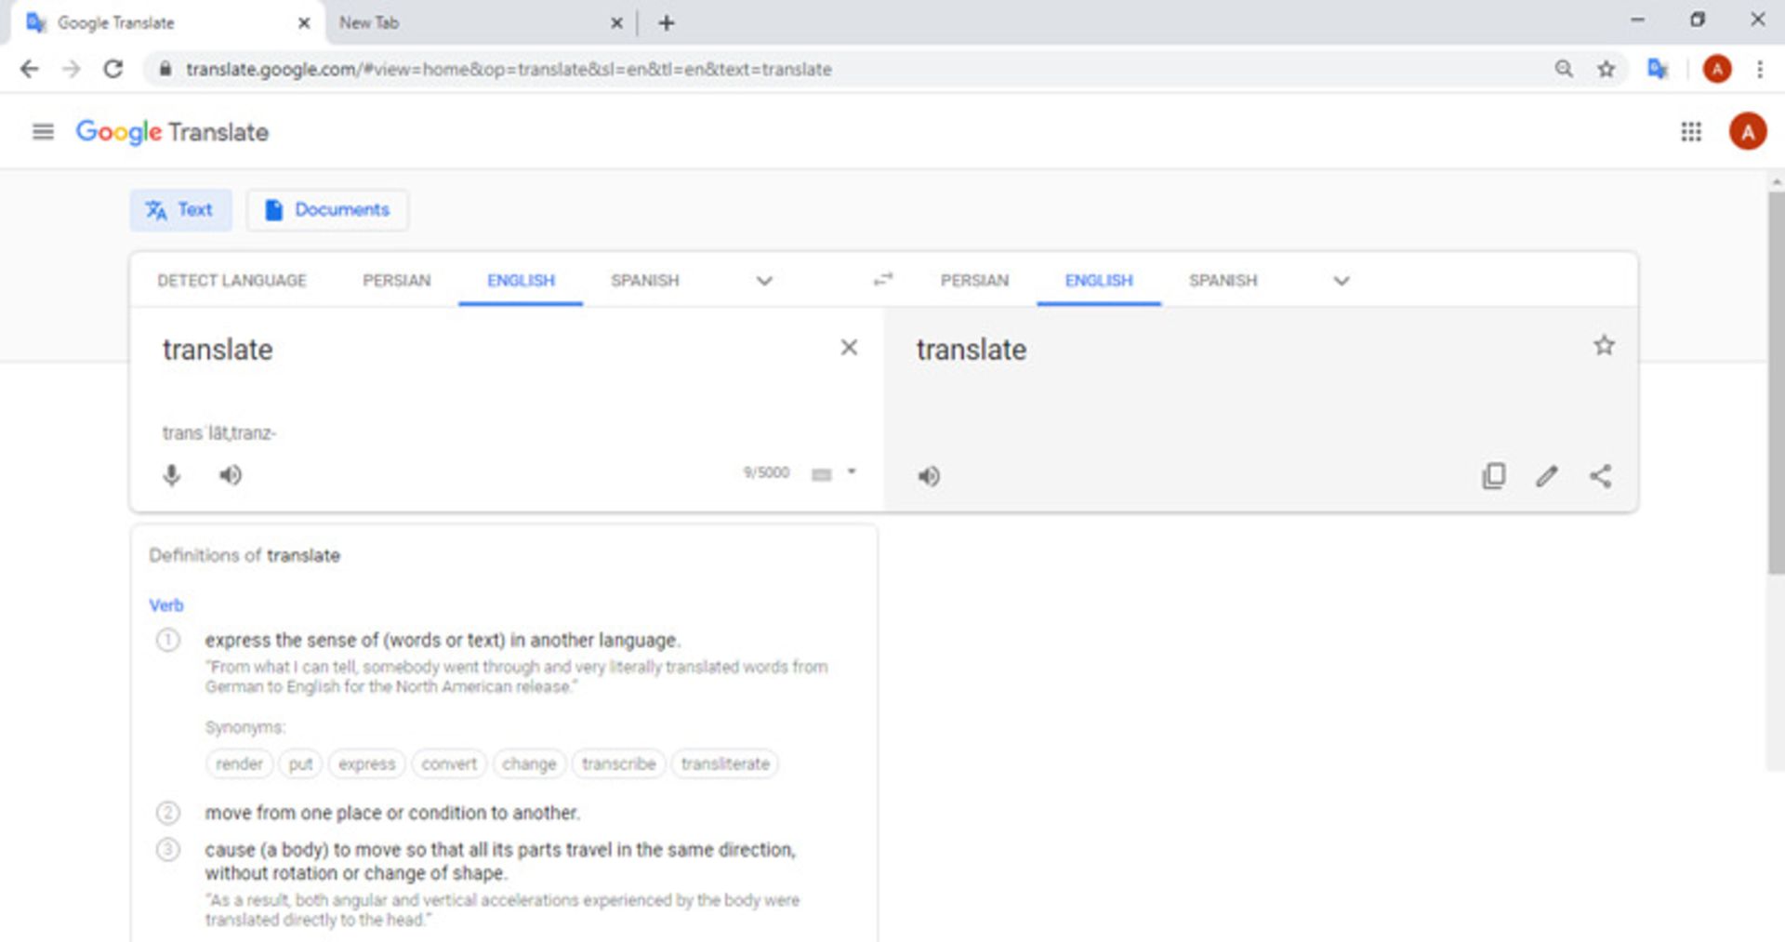The image size is (1785, 942).
Task: Click the 'express' synonym chip
Action: [x=366, y=764]
